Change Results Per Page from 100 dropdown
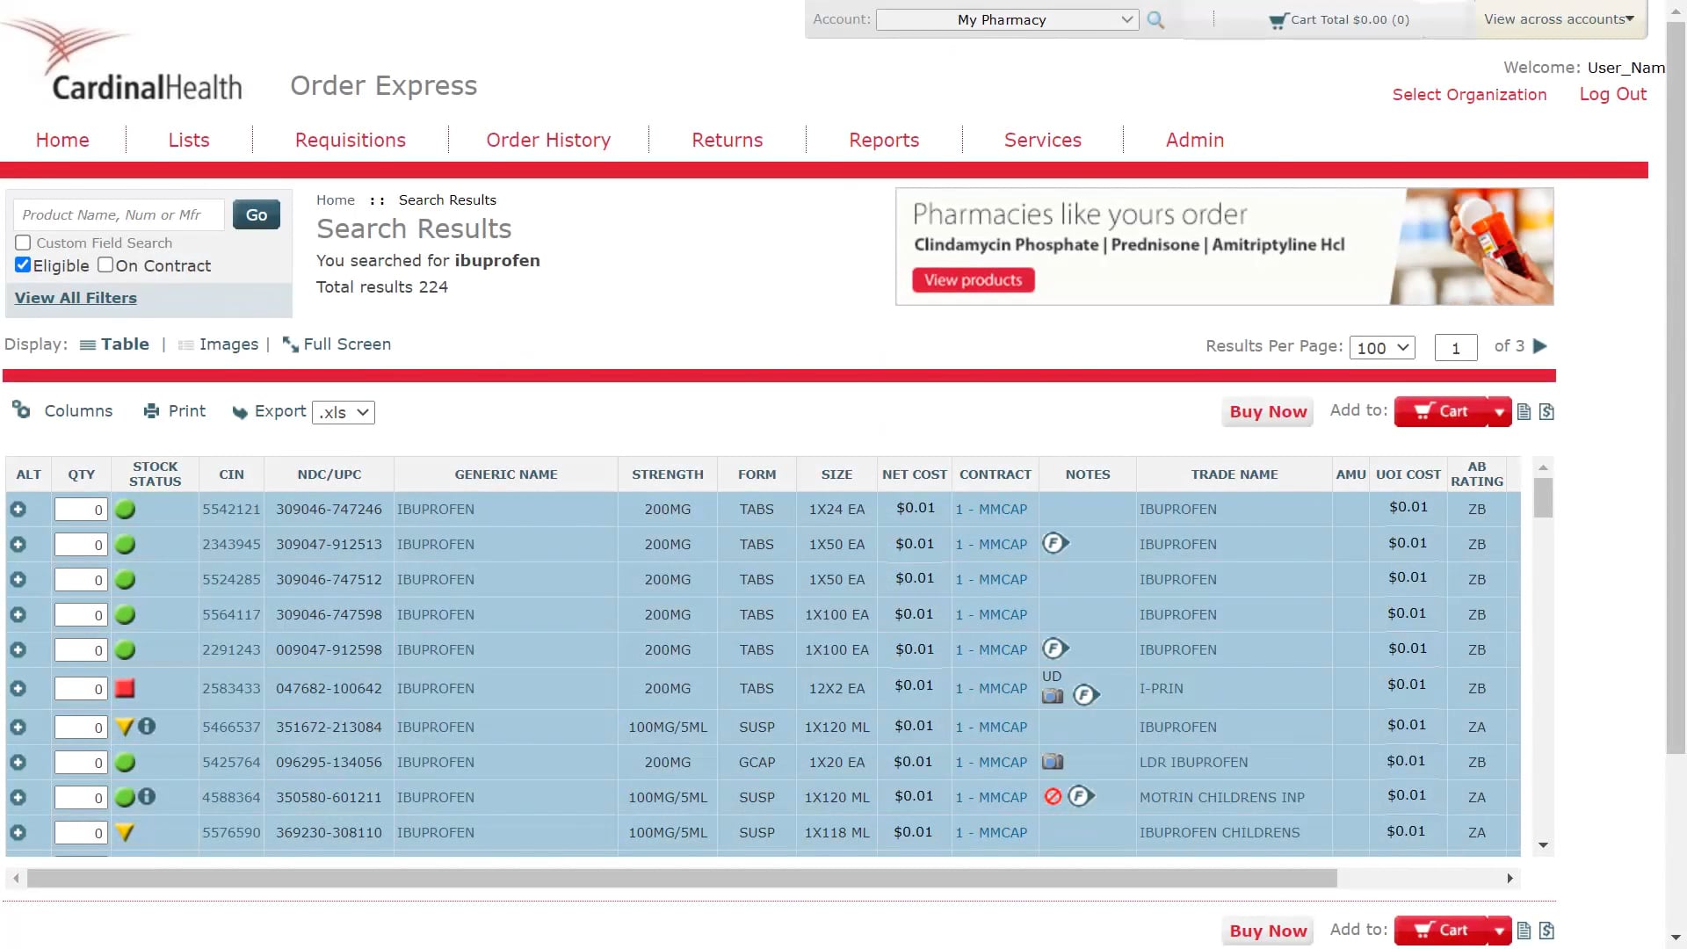Viewport: 1687px width, 949px height. (1382, 348)
